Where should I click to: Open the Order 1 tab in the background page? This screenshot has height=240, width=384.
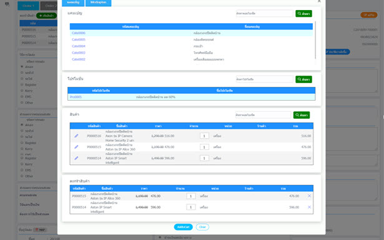[28, 6]
